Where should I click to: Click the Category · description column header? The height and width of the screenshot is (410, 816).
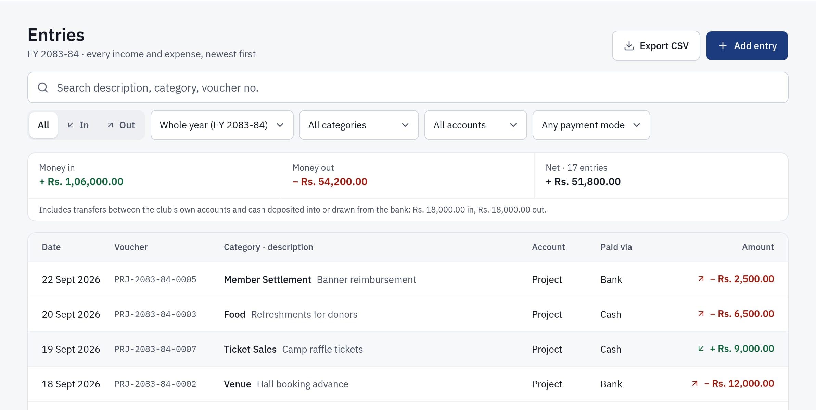(268, 247)
